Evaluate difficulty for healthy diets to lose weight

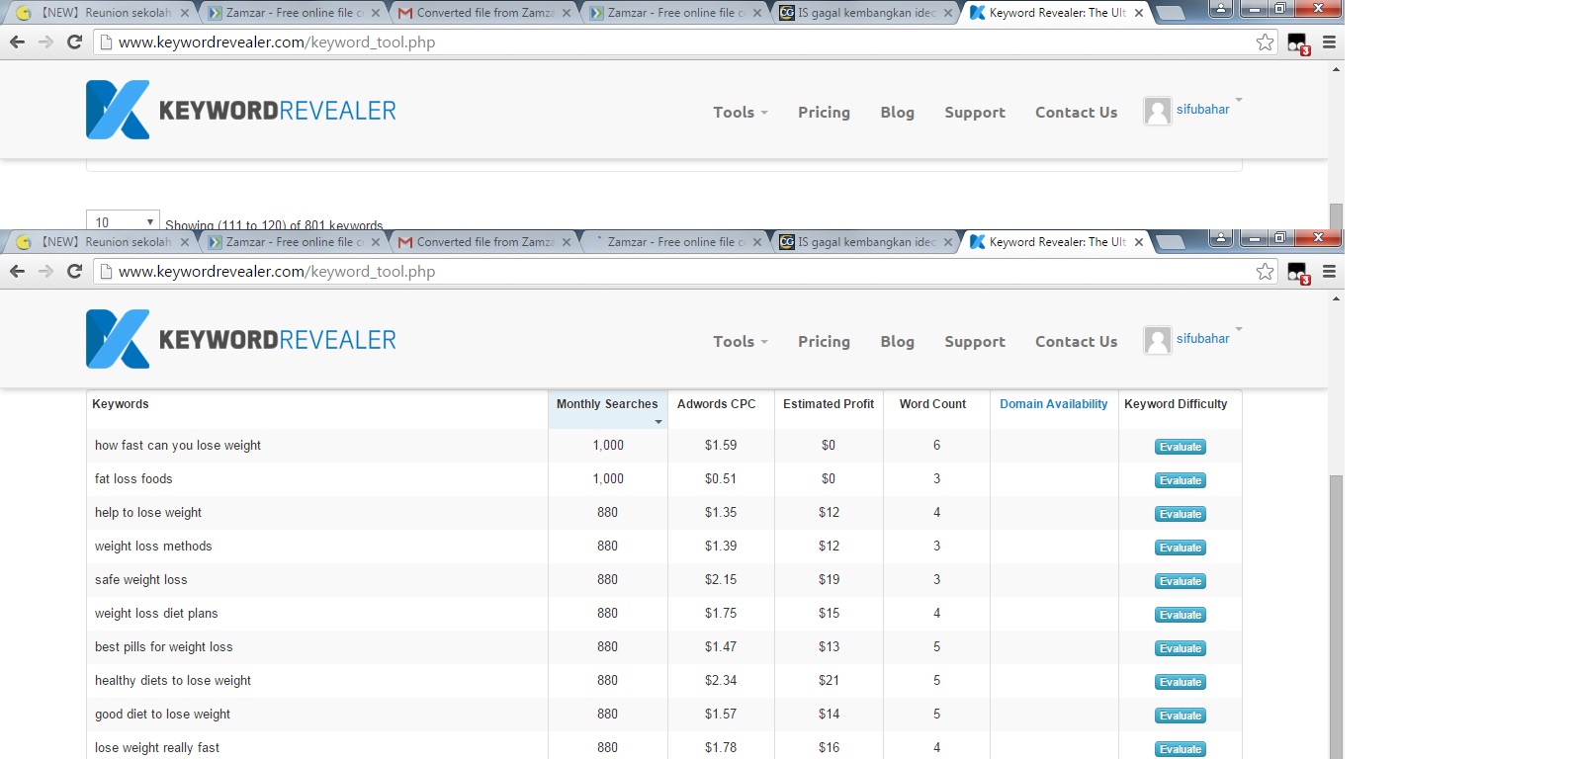point(1181,682)
